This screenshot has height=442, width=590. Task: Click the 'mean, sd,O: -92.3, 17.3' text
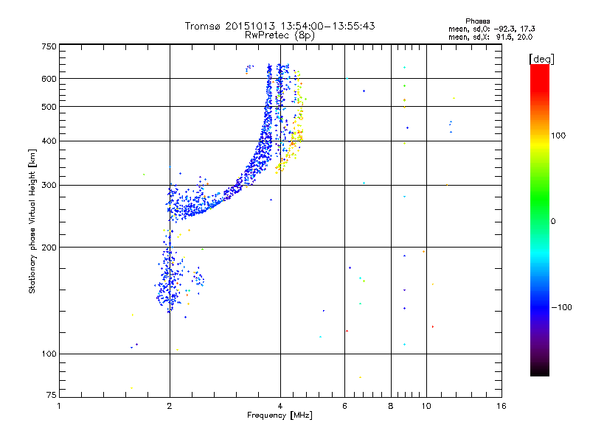[x=492, y=29]
